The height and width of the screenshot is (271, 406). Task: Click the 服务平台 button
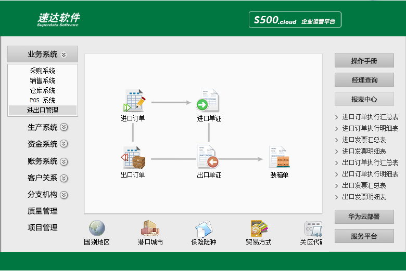[364, 236]
